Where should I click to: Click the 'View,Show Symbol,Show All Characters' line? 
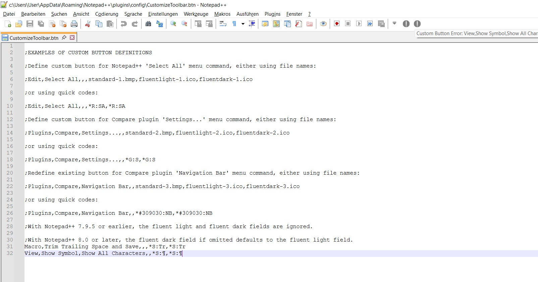pos(103,253)
